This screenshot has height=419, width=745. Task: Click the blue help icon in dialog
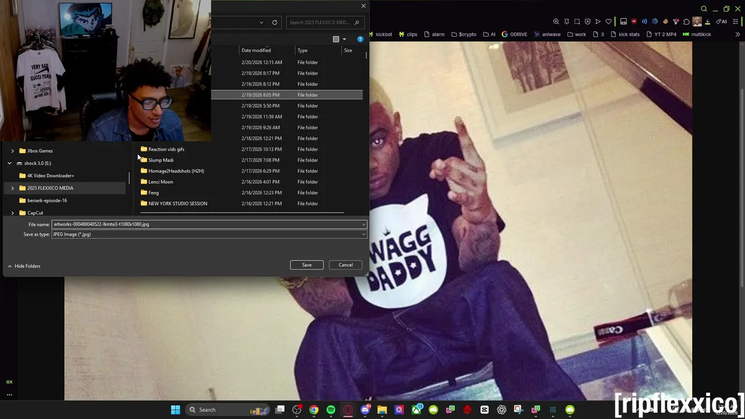pyautogui.click(x=360, y=39)
